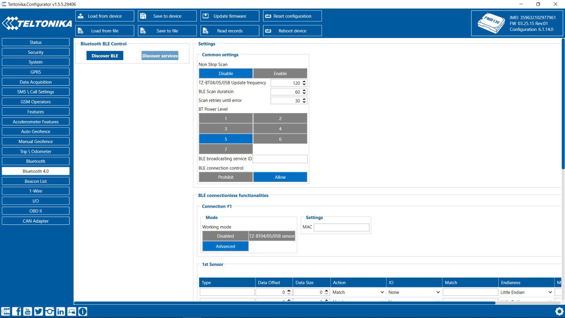The image size is (565, 318).
Task: Open the Action dropdown showing Match
Action: coord(358,292)
